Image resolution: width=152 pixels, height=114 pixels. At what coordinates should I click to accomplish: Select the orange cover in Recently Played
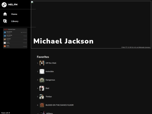(5, 46)
